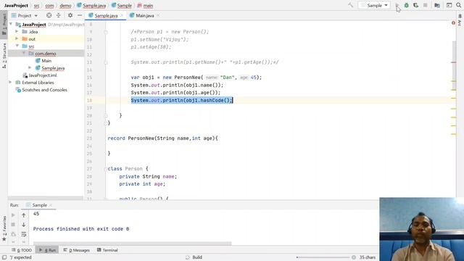Run Sample with coverage
Screen dimensions: 464x261
pyautogui.click(x=415, y=5)
